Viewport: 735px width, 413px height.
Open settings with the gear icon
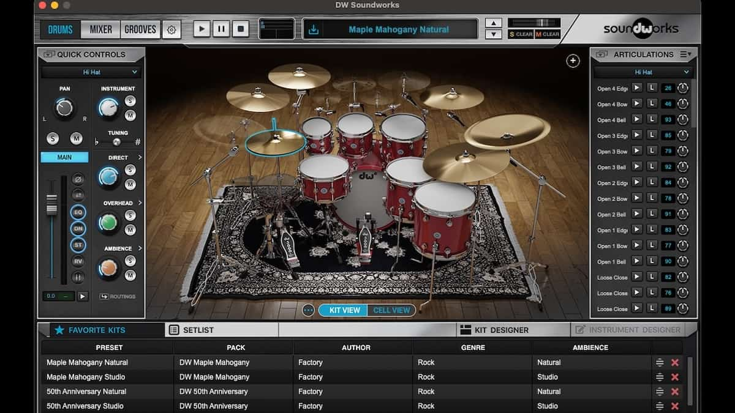[x=171, y=29]
